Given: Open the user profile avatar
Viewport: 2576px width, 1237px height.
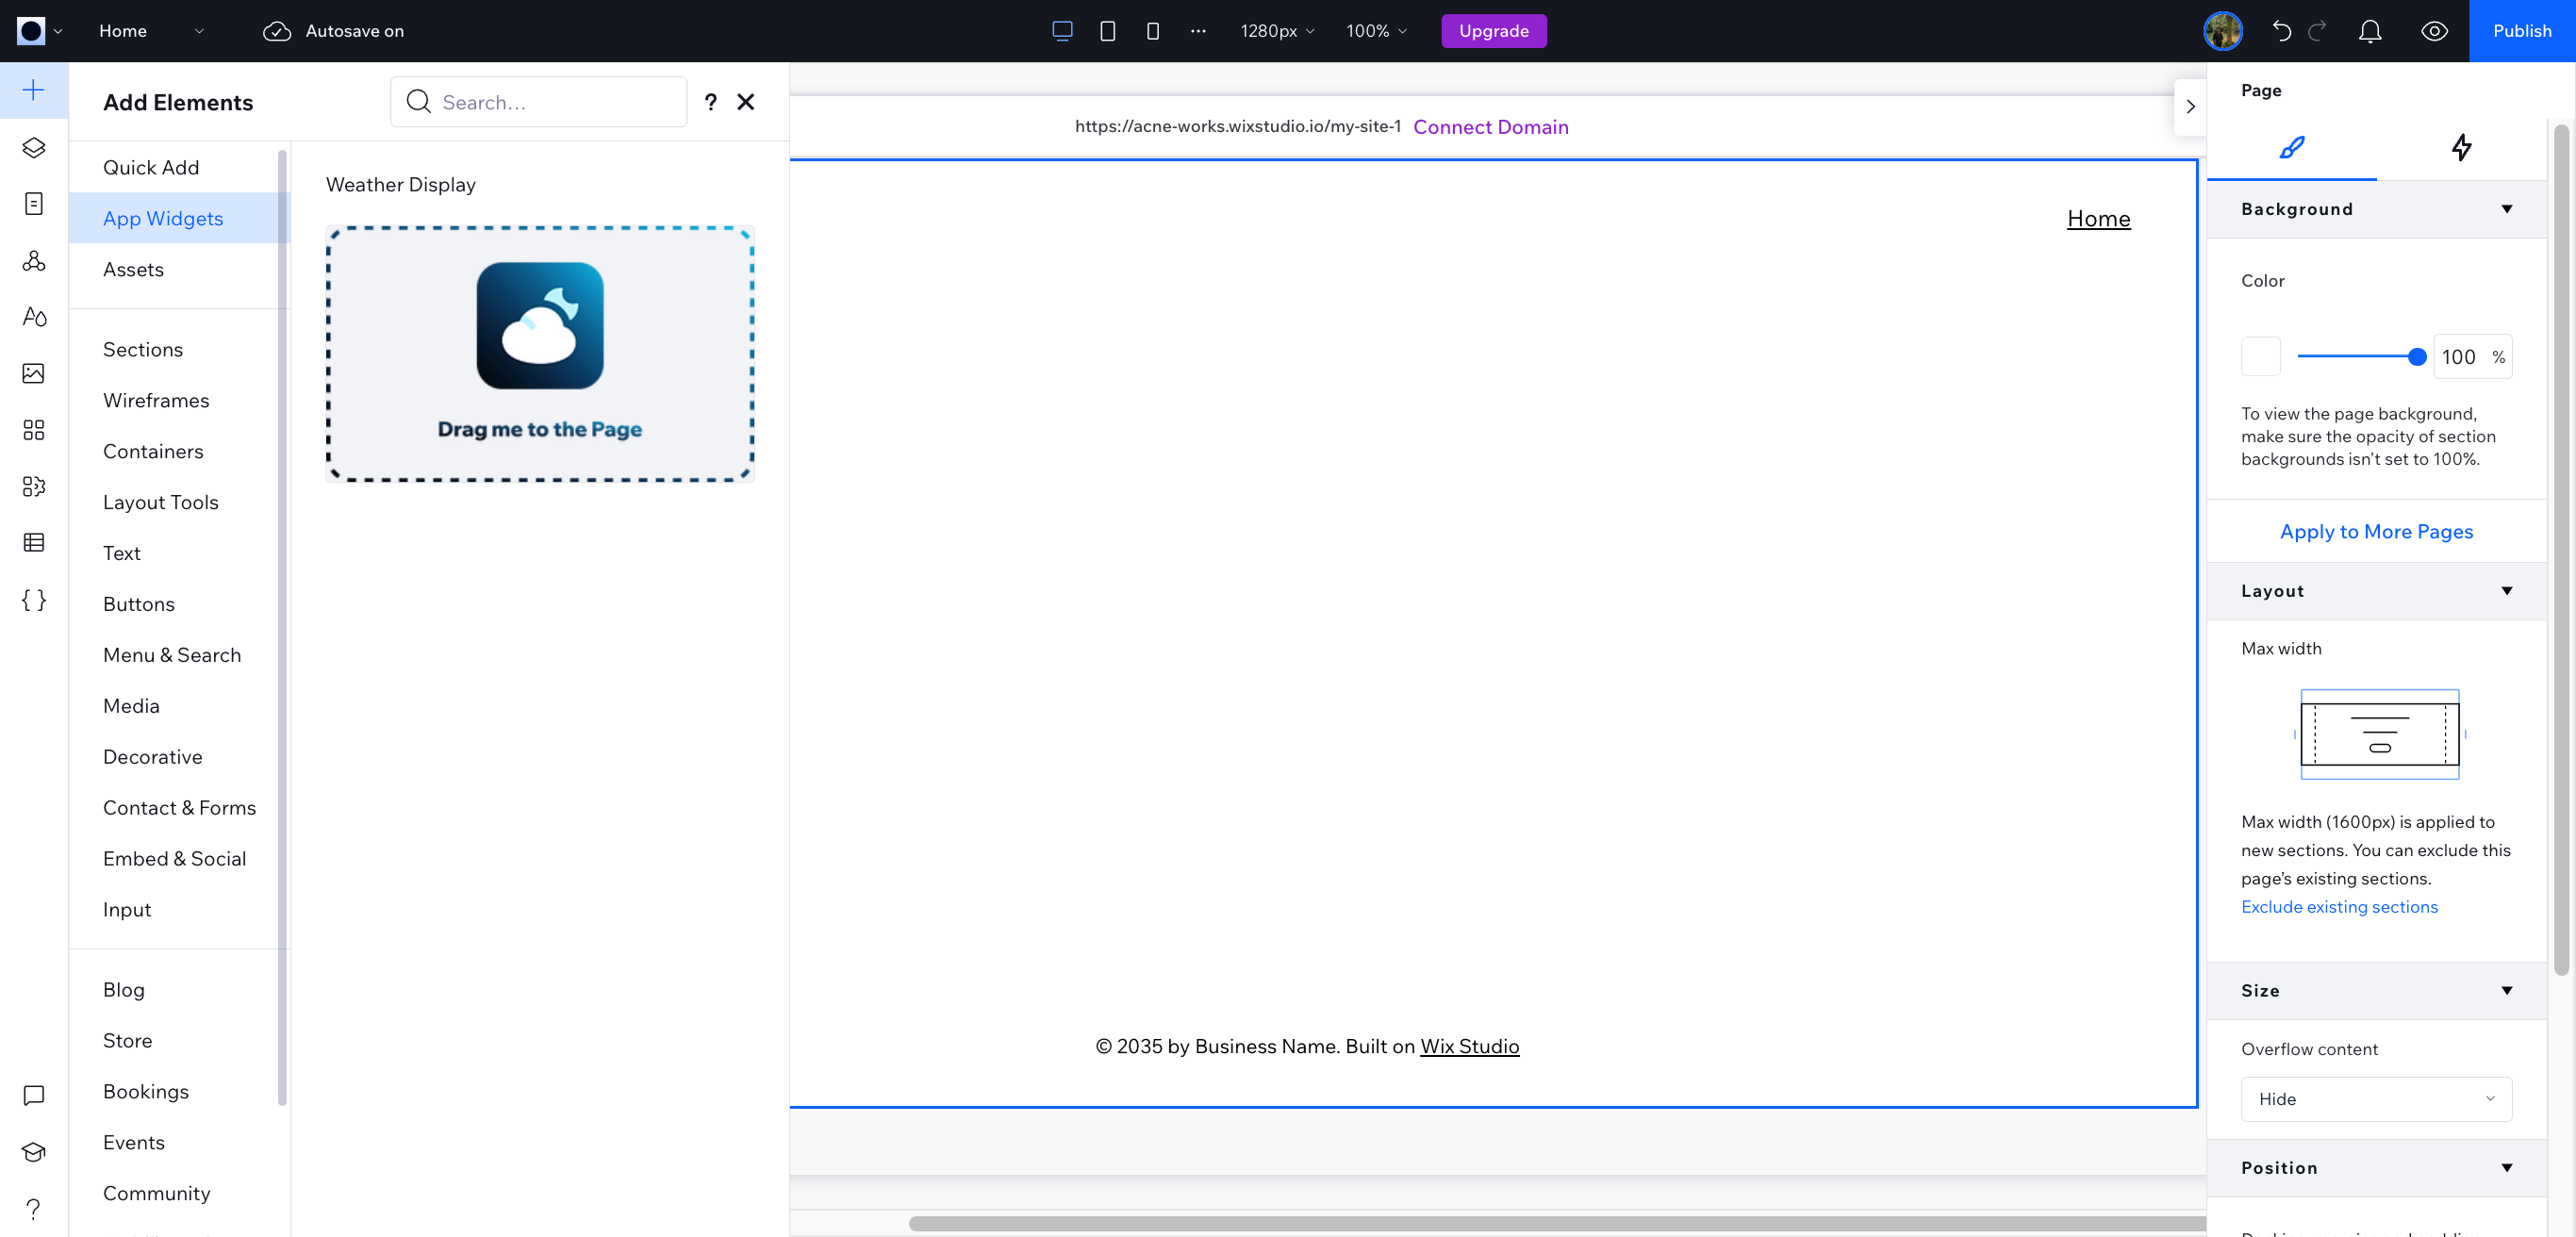Looking at the screenshot, I should 2223,31.
